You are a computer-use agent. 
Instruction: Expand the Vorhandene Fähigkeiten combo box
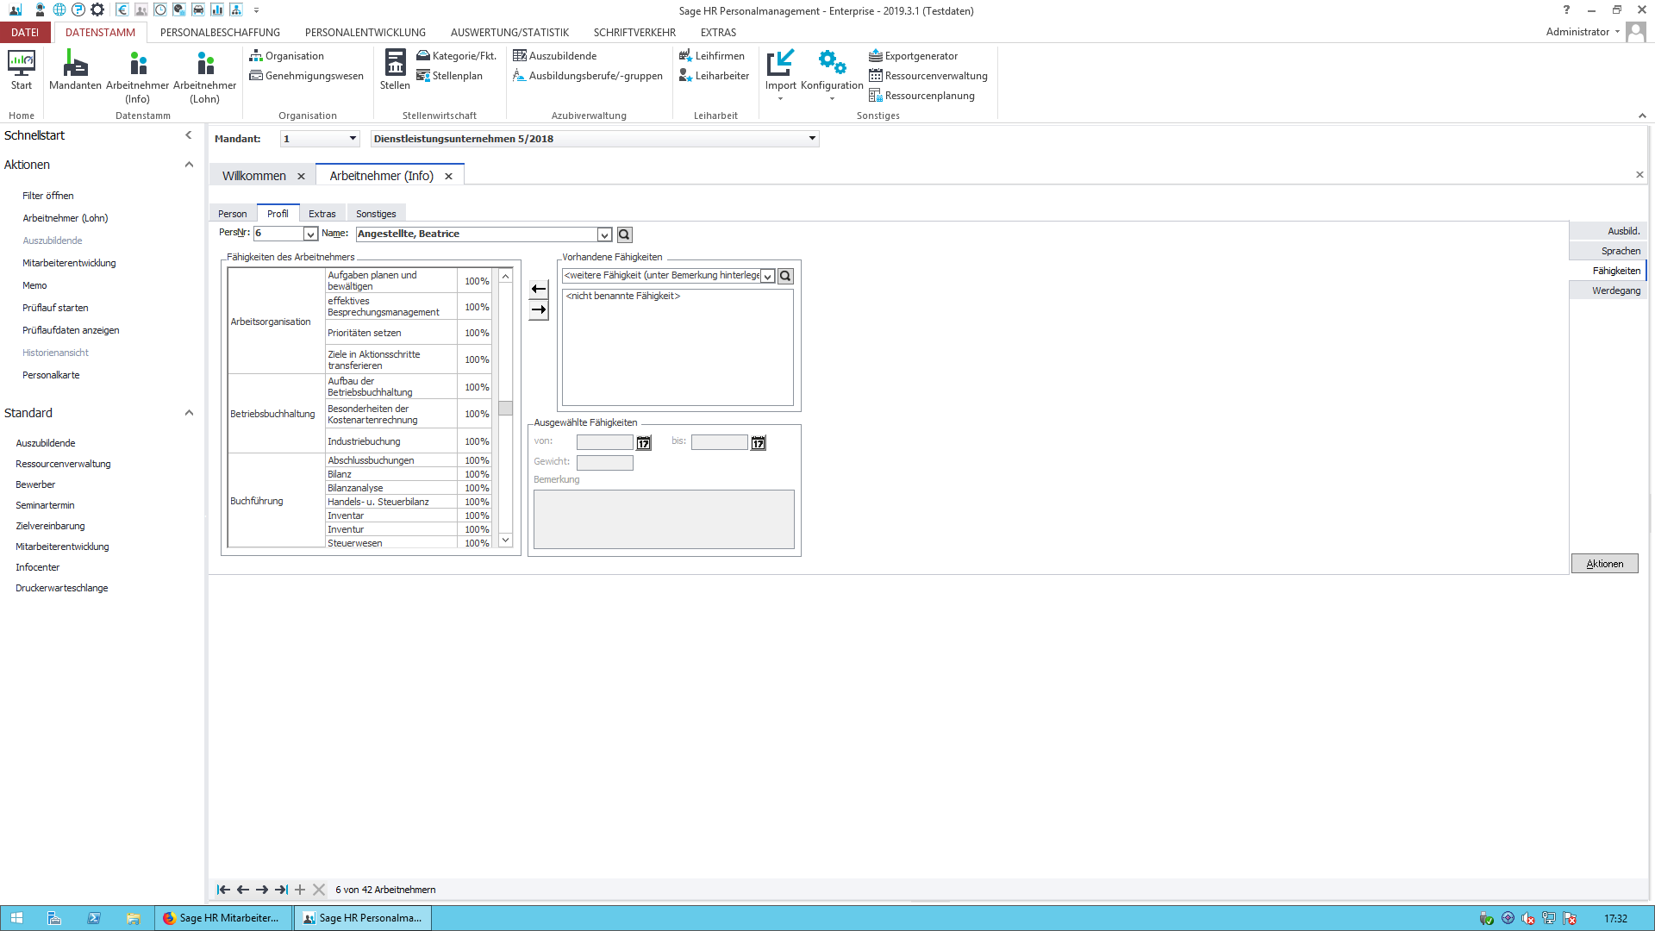click(767, 277)
